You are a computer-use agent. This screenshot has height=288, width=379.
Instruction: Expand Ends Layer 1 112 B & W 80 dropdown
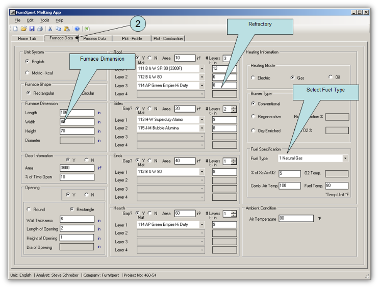(x=202, y=172)
